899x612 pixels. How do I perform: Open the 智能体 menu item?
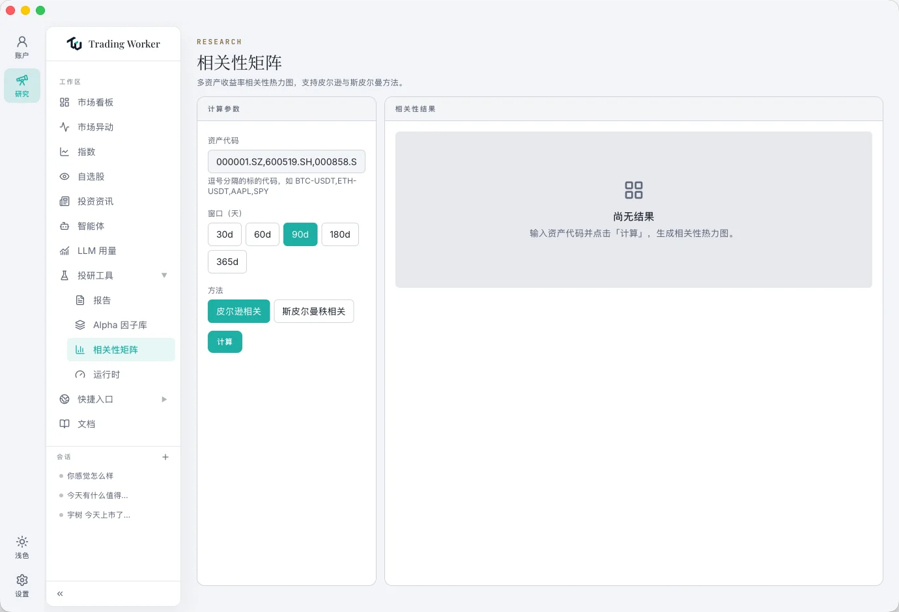coord(113,226)
